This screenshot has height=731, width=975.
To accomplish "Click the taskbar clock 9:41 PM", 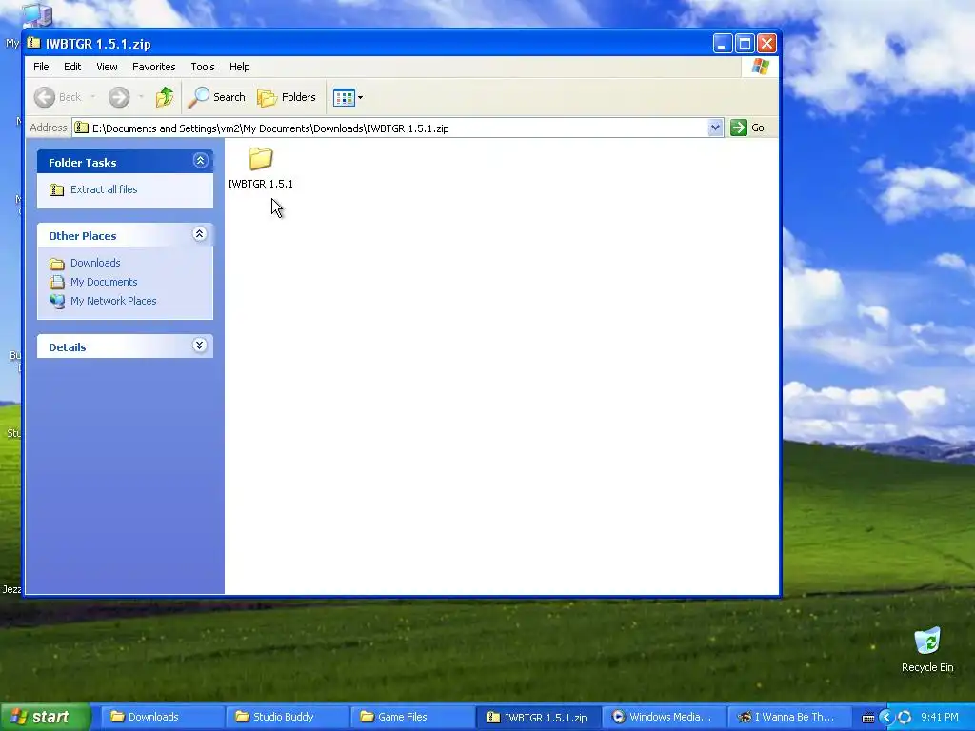I will pyautogui.click(x=940, y=718).
